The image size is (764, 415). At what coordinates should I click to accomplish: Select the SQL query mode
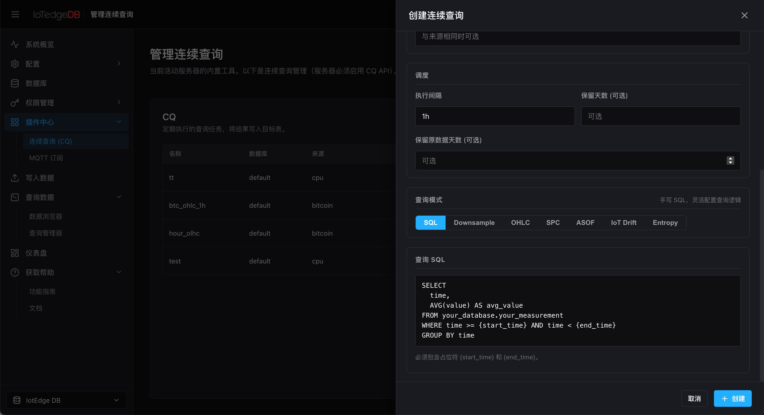[x=430, y=223]
